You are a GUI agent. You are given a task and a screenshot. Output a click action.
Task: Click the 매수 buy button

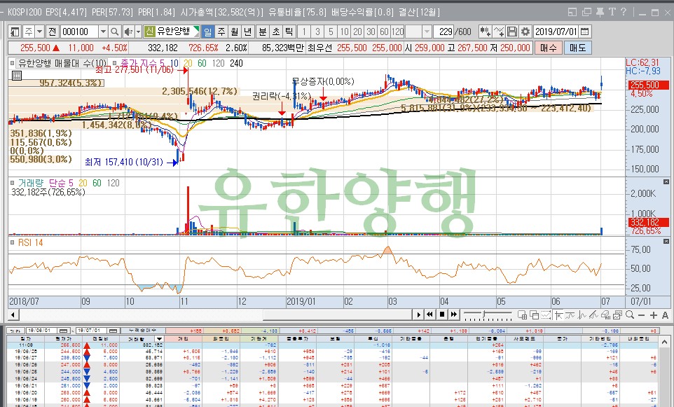(548, 48)
